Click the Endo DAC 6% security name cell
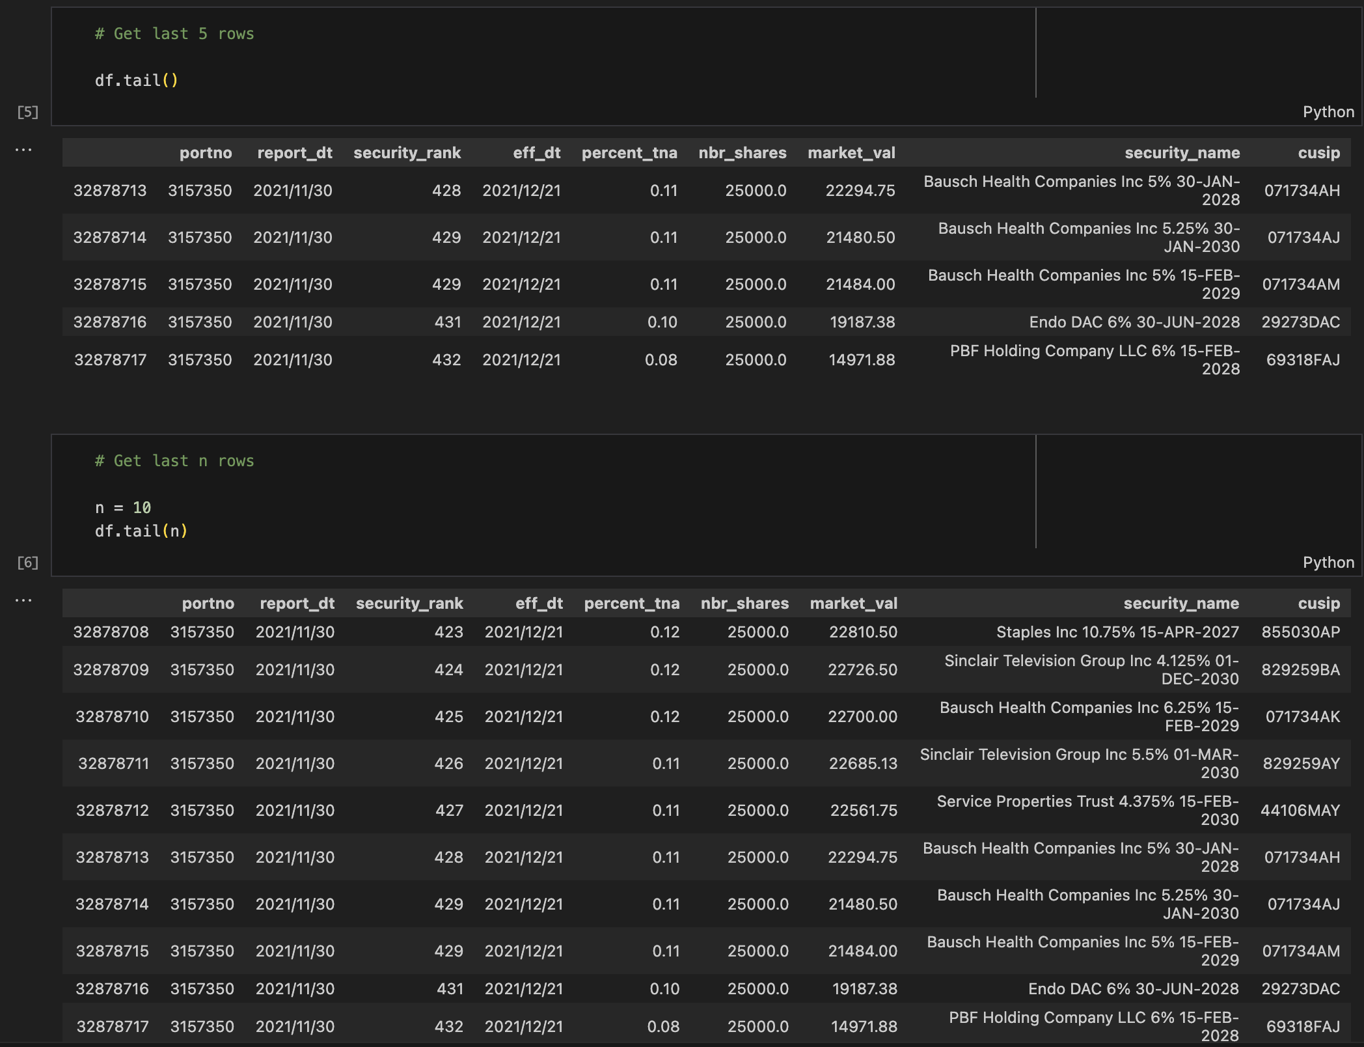This screenshot has width=1364, height=1047. [x=1132, y=322]
